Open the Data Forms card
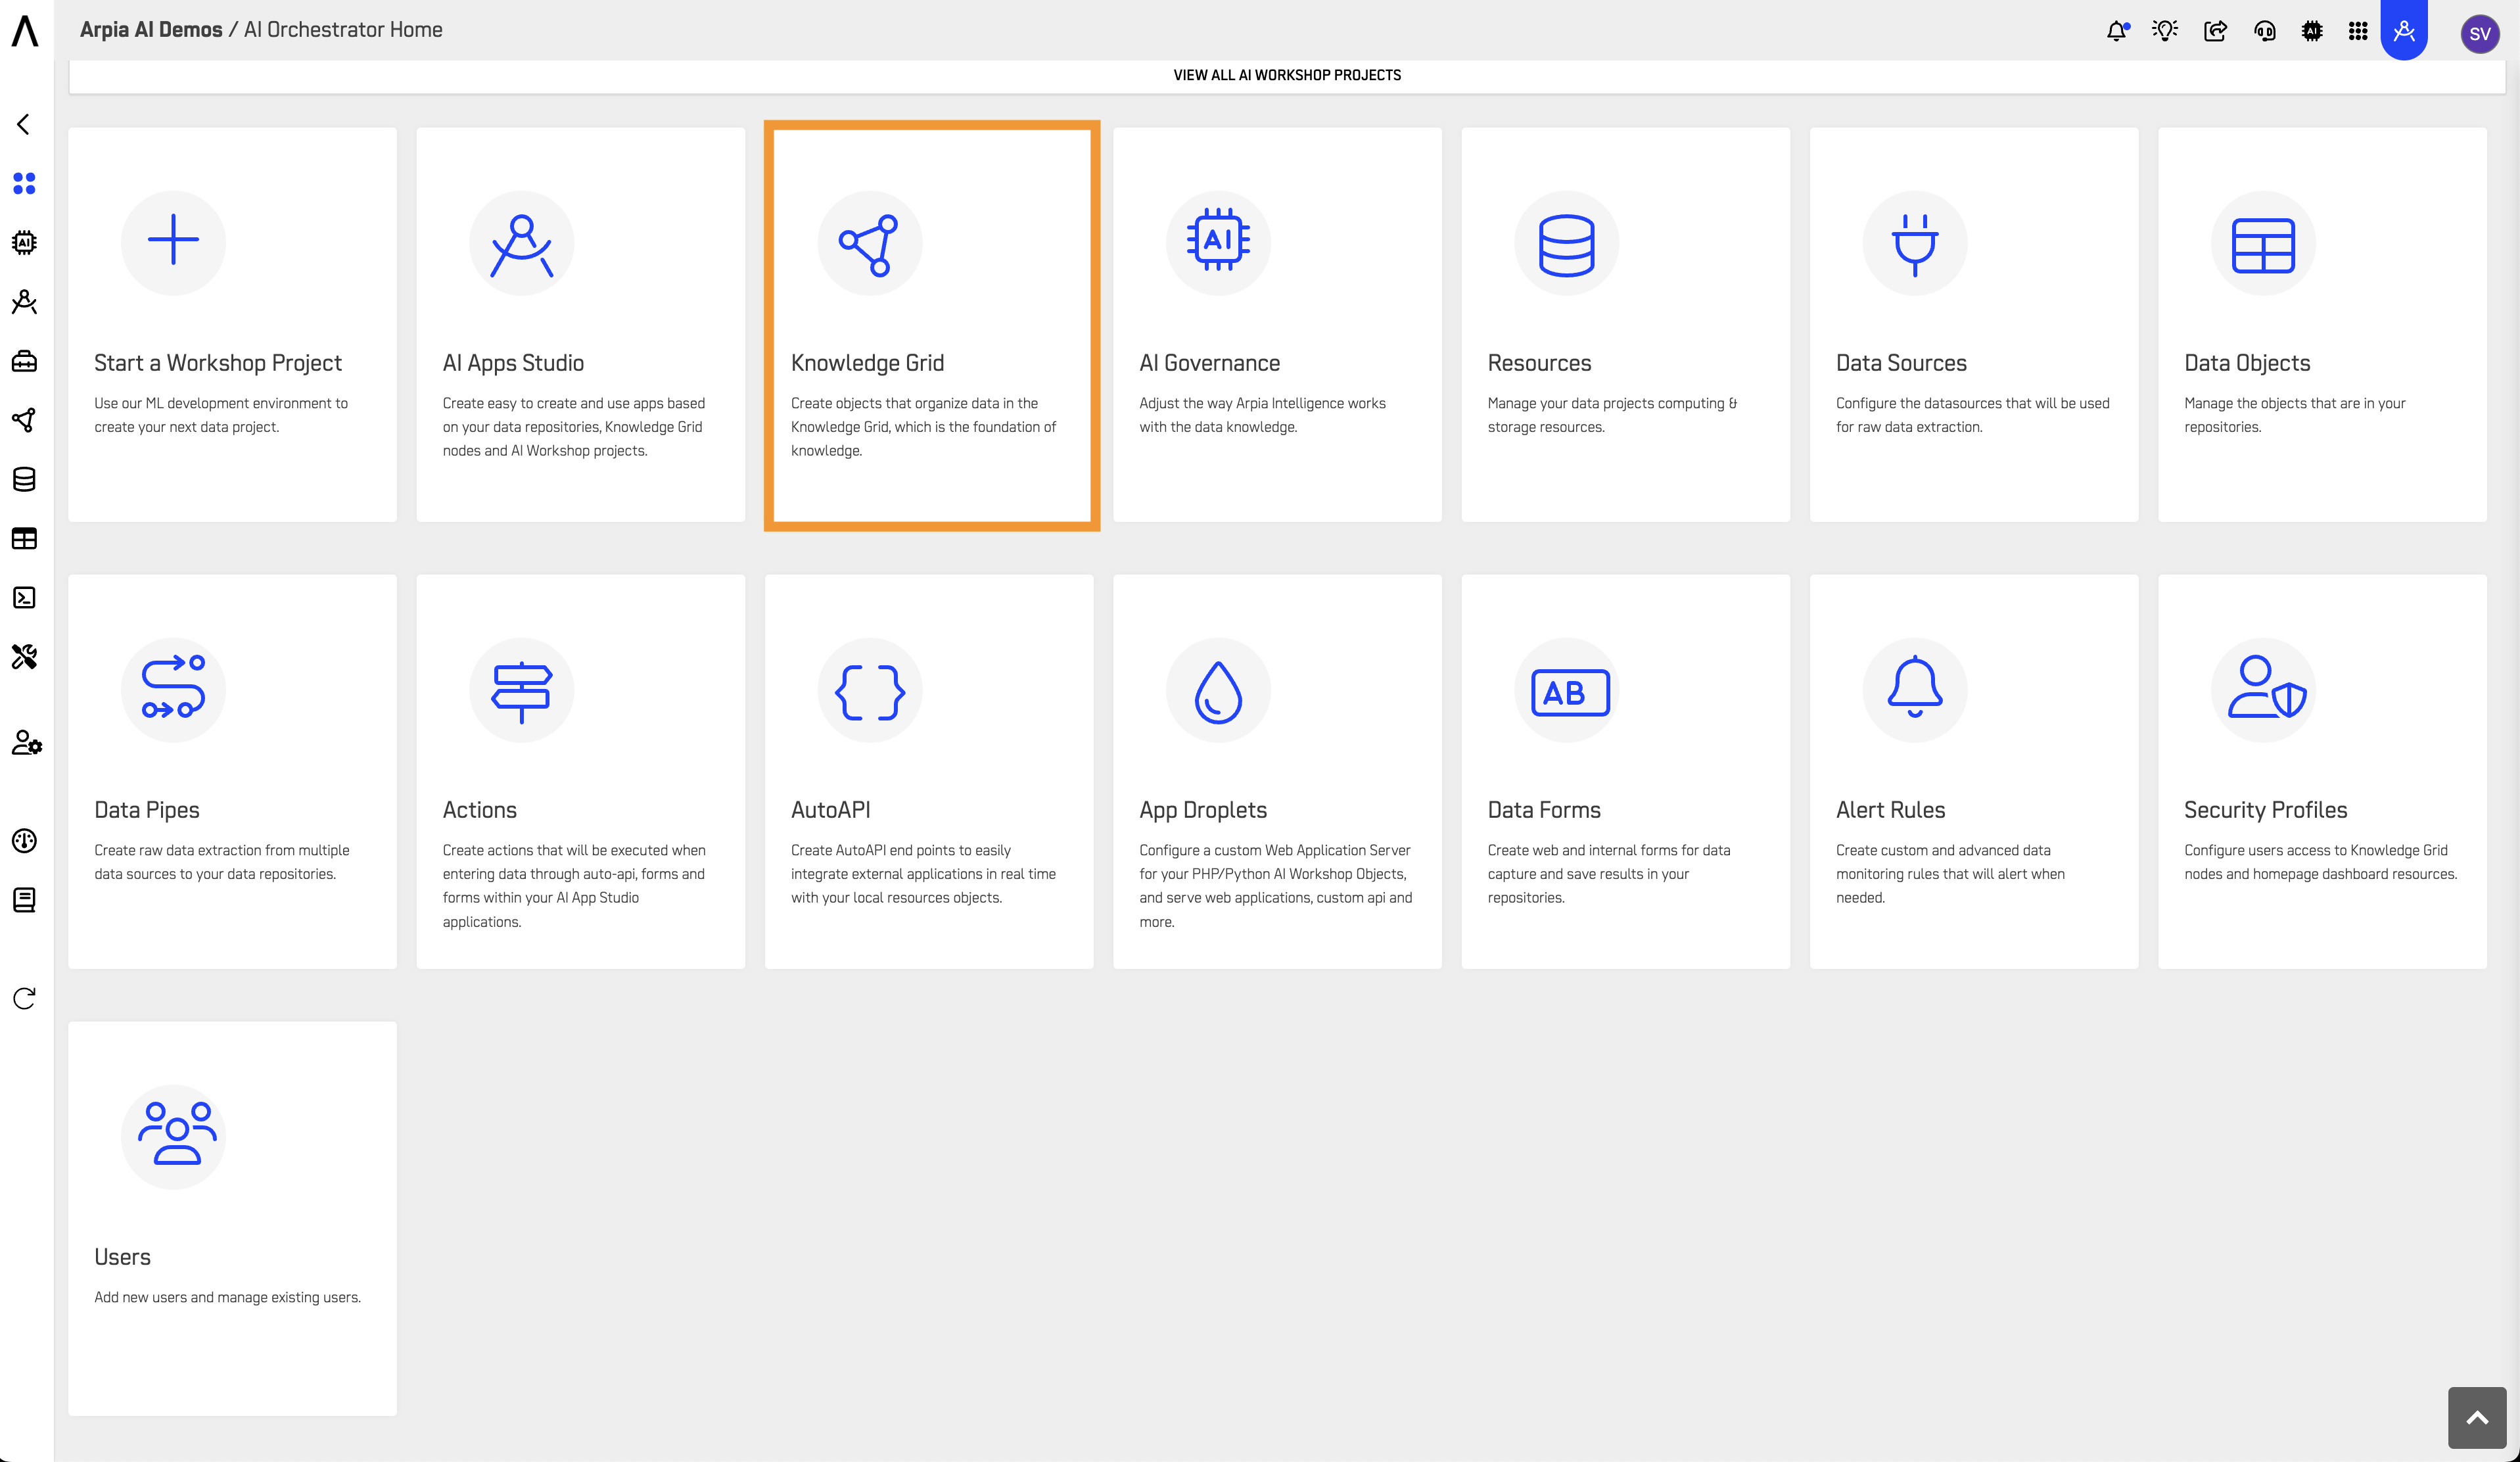 1625,771
